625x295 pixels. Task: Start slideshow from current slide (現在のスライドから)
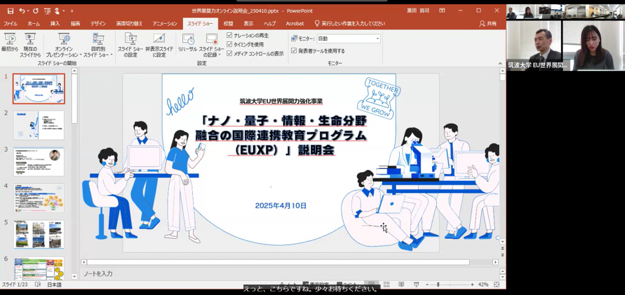(30, 44)
